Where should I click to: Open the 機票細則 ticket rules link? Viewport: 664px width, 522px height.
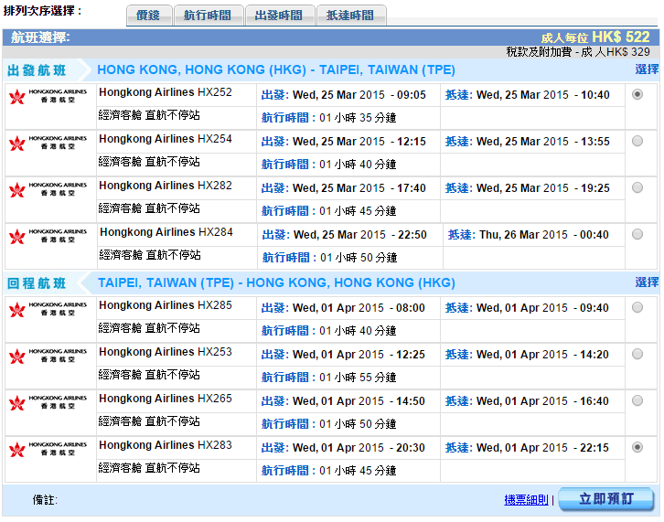pos(525,500)
